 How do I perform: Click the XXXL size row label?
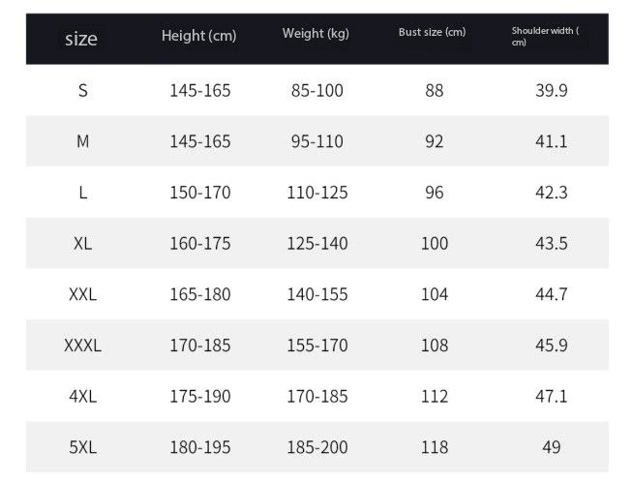[83, 345]
